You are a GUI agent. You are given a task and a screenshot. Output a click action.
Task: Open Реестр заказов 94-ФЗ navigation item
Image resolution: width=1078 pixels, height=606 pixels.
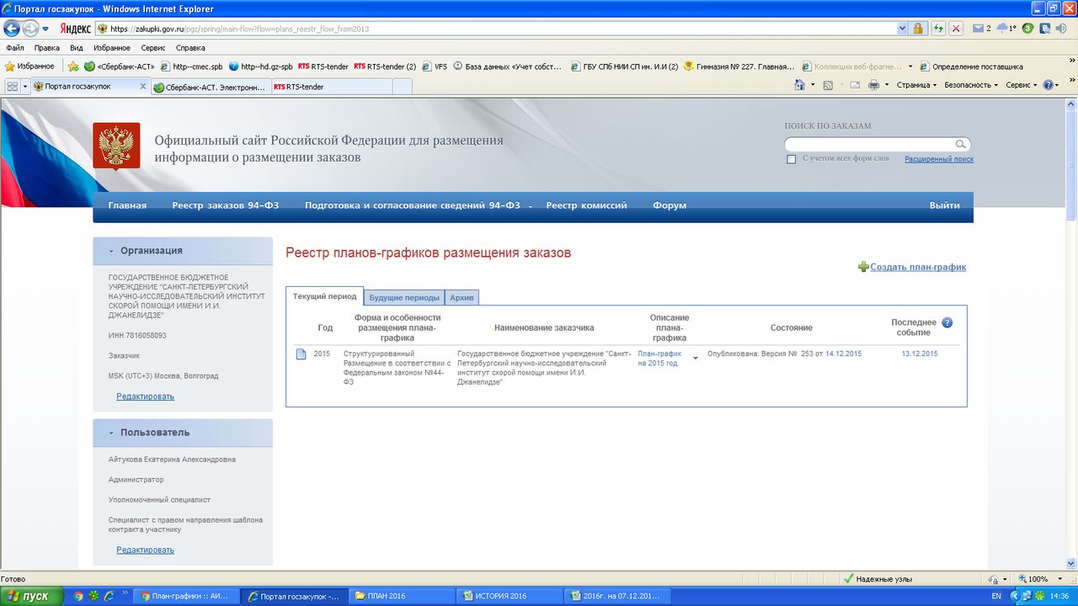tap(226, 205)
